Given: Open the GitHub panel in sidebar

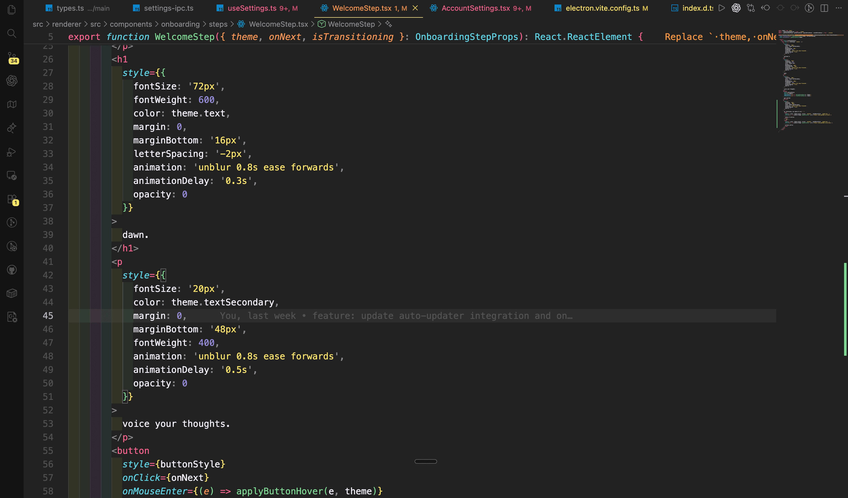Looking at the screenshot, I should (x=12, y=269).
